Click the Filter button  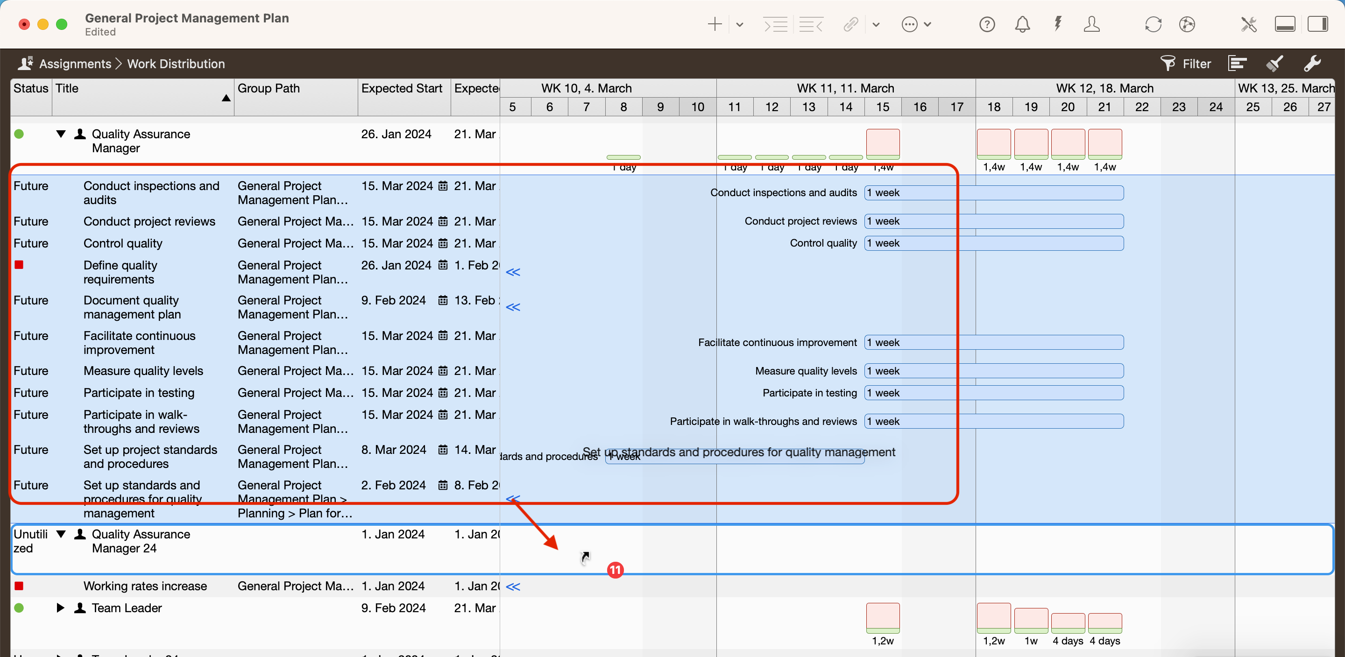(1186, 64)
